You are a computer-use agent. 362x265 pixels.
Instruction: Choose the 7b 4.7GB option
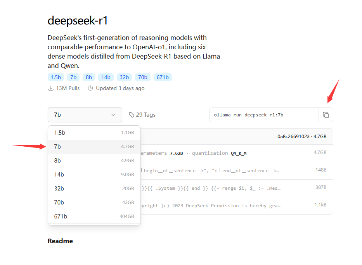(94, 147)
